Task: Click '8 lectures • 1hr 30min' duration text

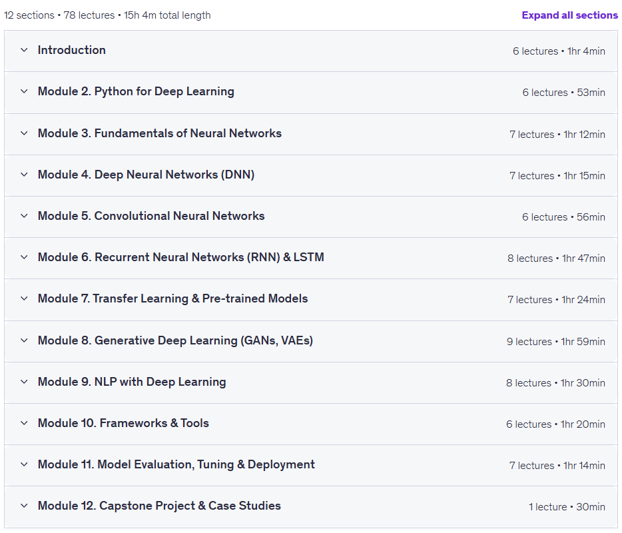Action: [555, 383]
